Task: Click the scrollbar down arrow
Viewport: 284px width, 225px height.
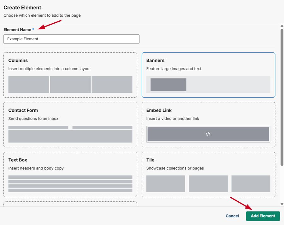Action: click(x=282, y=204)
